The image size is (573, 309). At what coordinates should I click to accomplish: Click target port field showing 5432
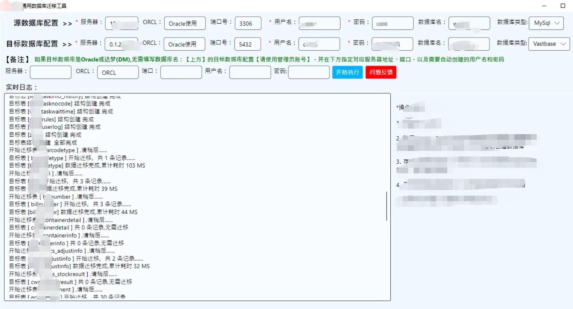(x=248, y=44)
